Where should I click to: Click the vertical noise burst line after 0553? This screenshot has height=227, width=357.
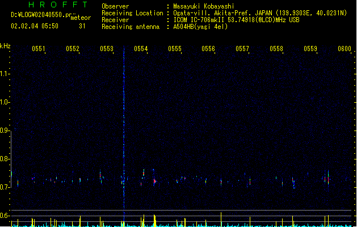(124, 134)
